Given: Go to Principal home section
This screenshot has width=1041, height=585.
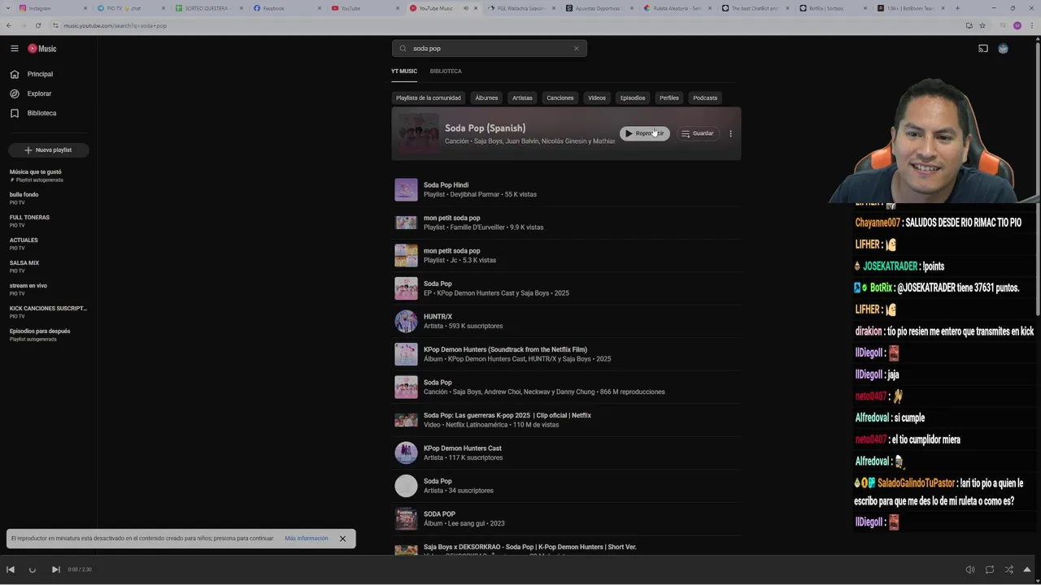Looking at the screenshot, I should [x=40, y=74].
